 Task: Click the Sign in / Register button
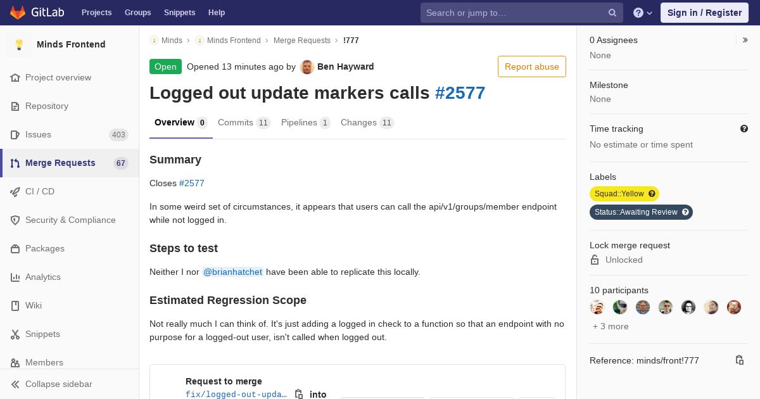[704, 13]
